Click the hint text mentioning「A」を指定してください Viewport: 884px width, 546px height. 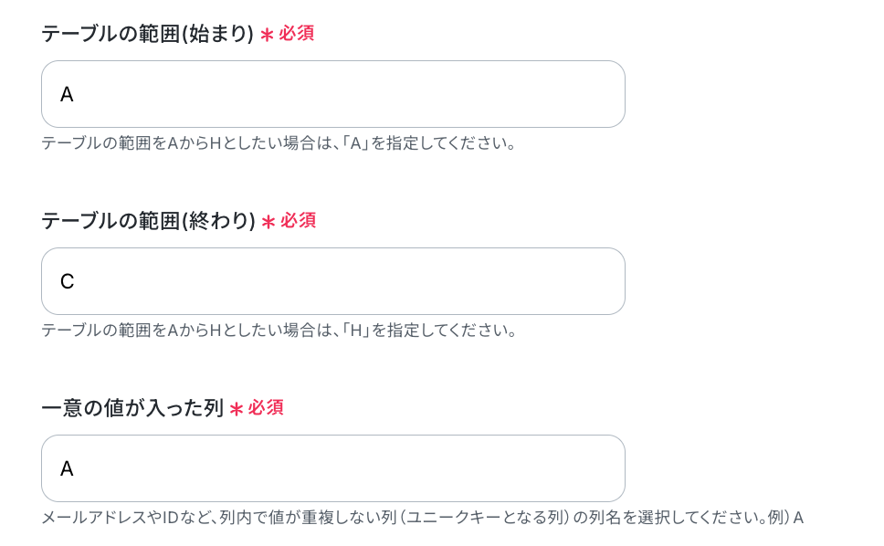[279, 143]
